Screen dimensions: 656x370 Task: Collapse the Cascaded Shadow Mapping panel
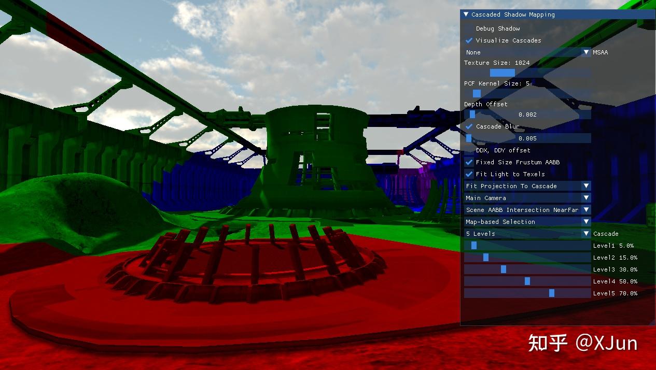tap(466, 14)
